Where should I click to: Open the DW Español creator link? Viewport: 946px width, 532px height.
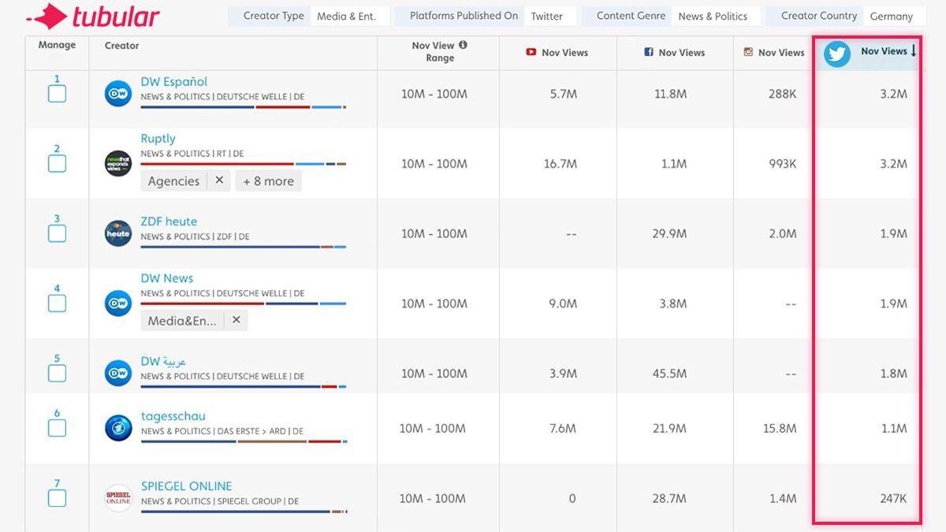click(173, 81)
